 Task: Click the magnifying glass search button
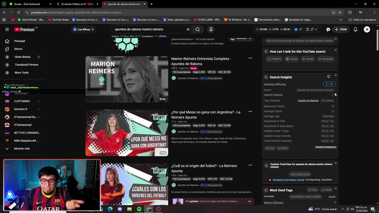point(197,29)
